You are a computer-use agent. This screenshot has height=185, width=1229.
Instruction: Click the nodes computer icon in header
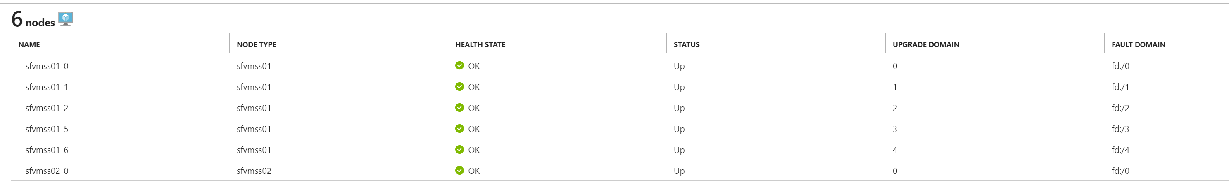pyautogui.click(x=65, y=18)
